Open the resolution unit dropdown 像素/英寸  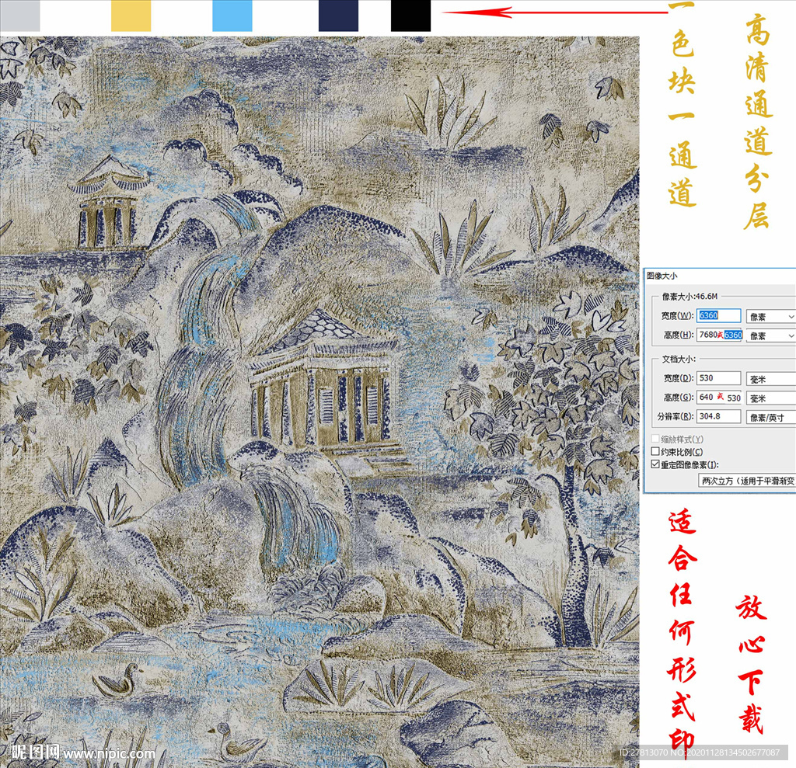click(770, 418)
